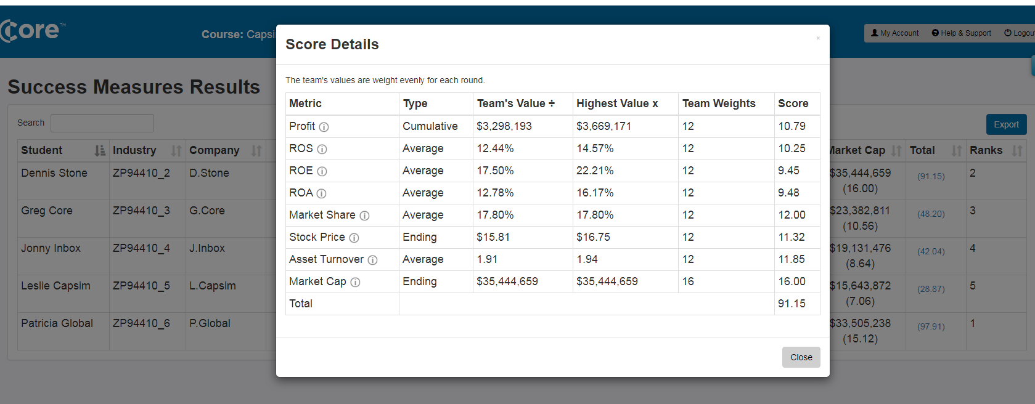Open Help & Support
The width and height of the screenshot is (1035, 404).
[961, 33]
